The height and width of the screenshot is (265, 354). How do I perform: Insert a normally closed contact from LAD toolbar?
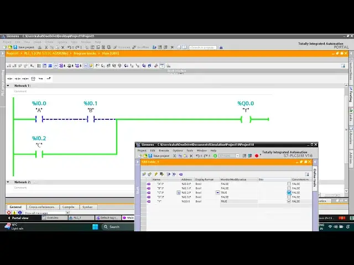click(18, 78)
